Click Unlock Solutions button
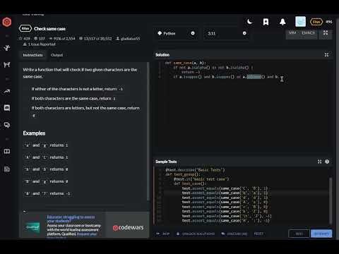 tap(196, 234)
